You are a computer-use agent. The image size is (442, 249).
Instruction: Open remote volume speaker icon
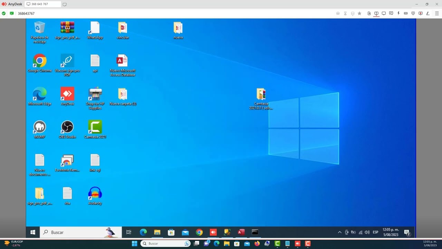click(x=367, y=232)
